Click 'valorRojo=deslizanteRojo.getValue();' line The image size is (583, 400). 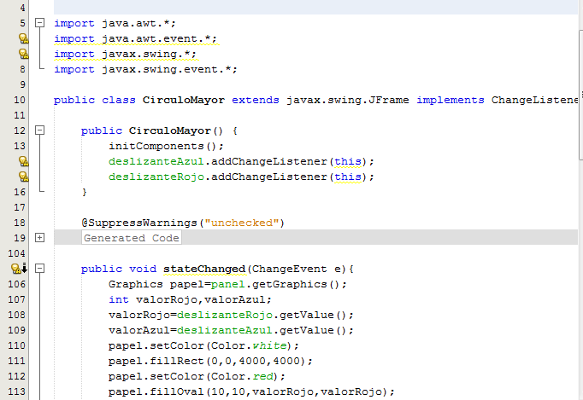pos(231,315)
